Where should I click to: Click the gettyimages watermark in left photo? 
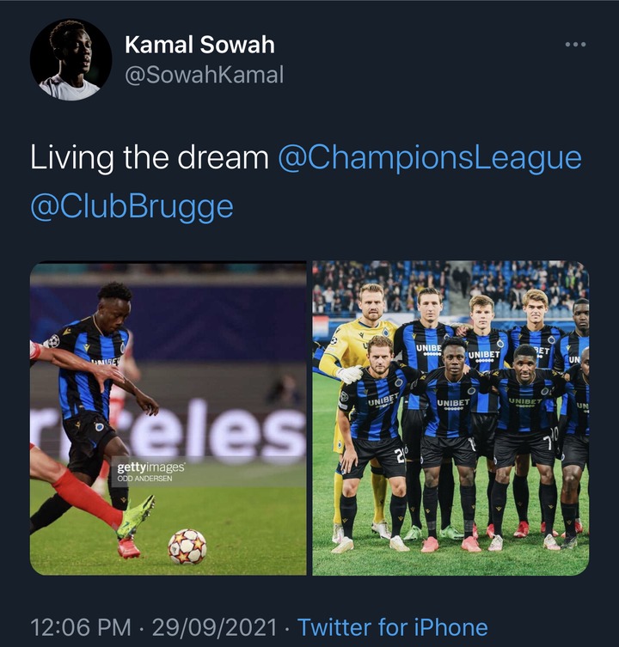click(151, 467)
